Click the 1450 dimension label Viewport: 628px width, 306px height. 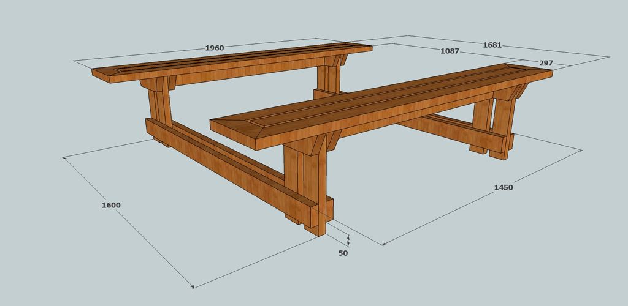coord(503,187)
